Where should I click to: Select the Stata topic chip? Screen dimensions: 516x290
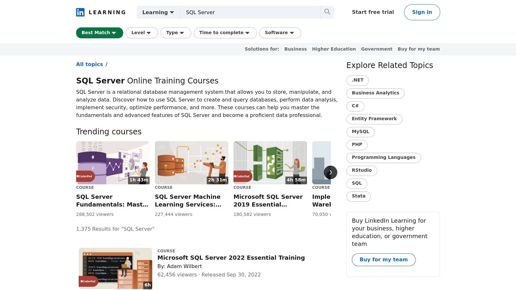[x=359, y=196]
